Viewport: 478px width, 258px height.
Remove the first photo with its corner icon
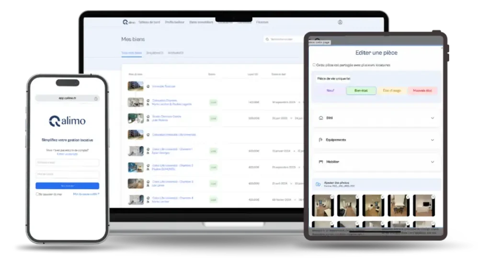(x=332, y=197)
